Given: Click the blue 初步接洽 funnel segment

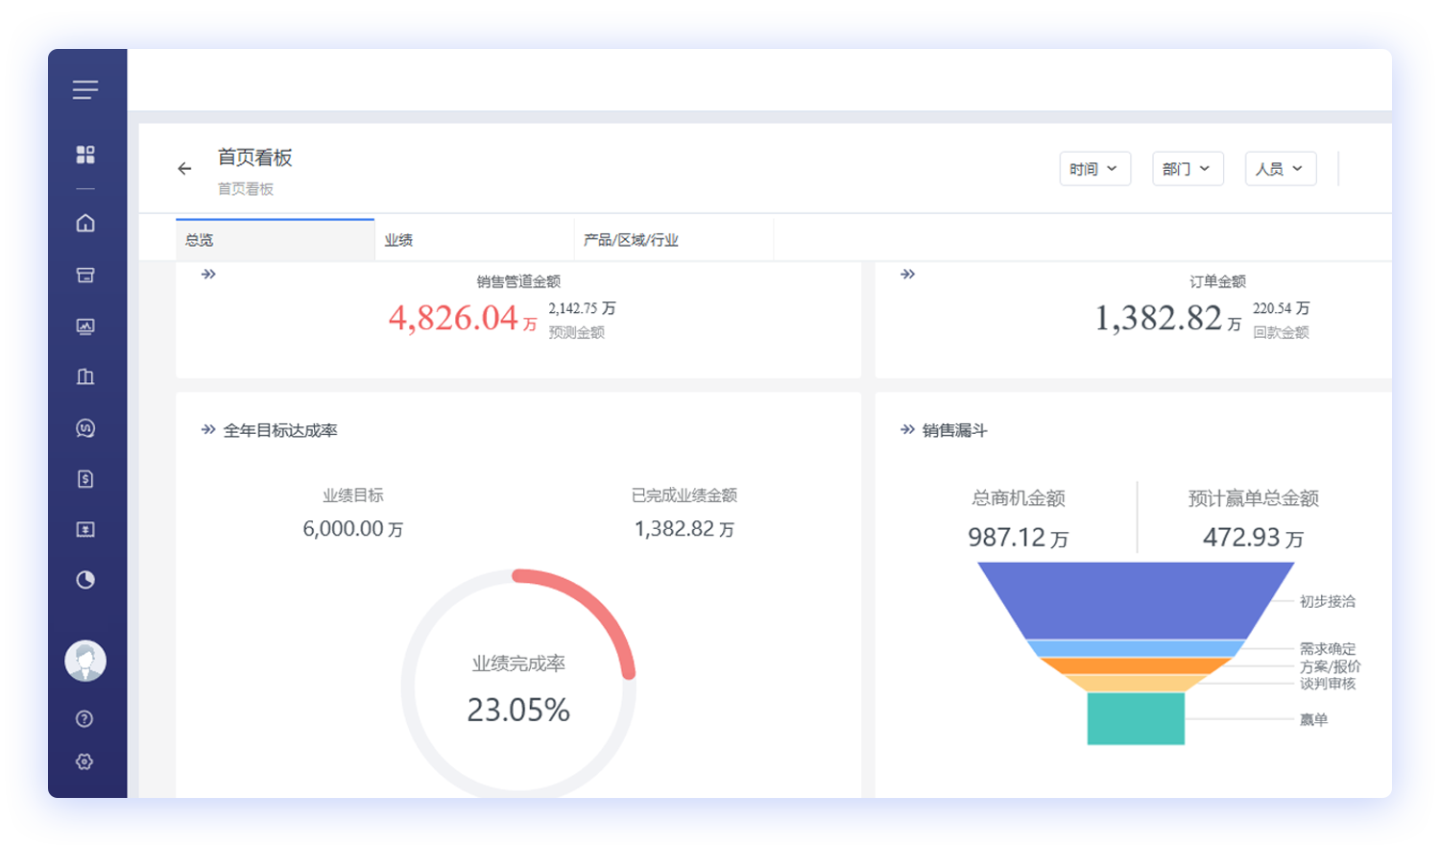Looking at the screenshot, I should (1136, 599).
